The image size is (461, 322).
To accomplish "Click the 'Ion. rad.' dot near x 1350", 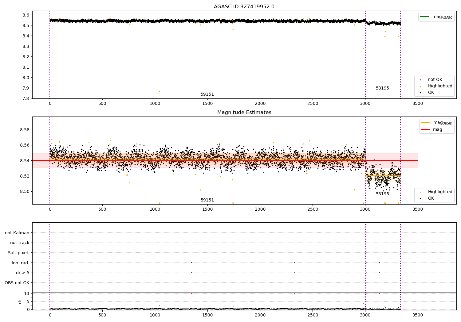I will pyautogui.click(x=191, y=263).
